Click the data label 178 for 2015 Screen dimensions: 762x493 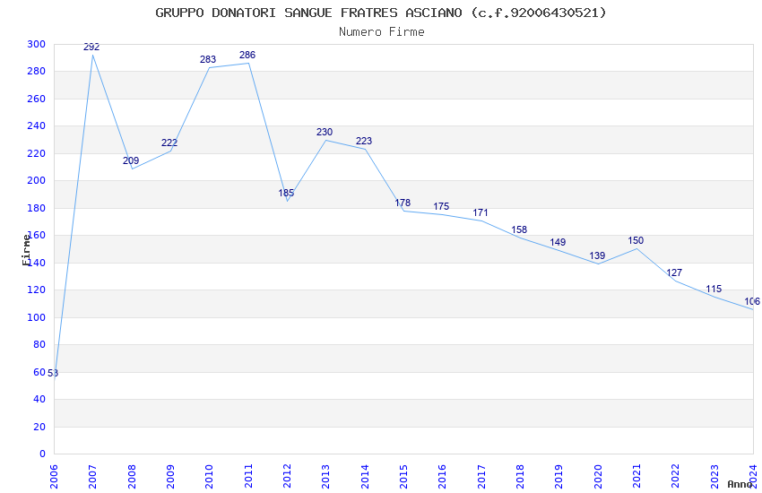403,203
